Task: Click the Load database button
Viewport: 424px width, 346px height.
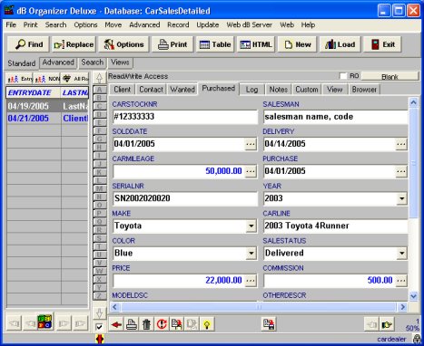Action: coord(340,44)
